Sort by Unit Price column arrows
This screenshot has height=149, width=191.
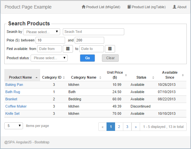click(x=126, y=75)
